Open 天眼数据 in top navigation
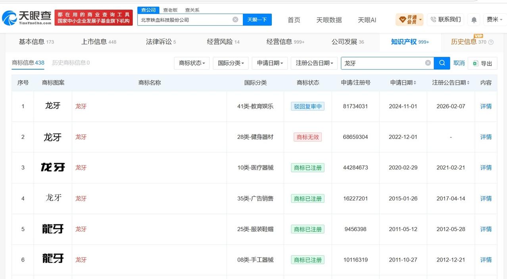This screenshot has height=279, width=507. [x=329, y=20]
